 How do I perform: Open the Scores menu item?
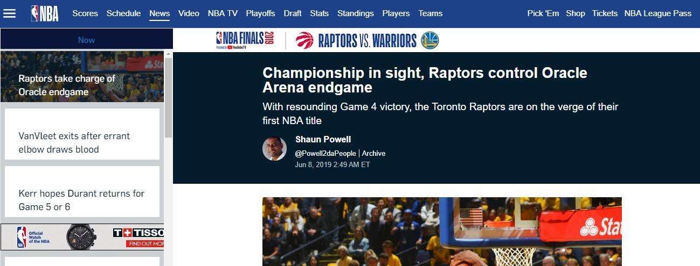pyautogui.click(x=85, y=13)
